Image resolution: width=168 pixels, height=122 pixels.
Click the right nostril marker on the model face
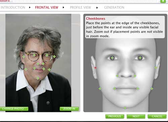[135, 76]
